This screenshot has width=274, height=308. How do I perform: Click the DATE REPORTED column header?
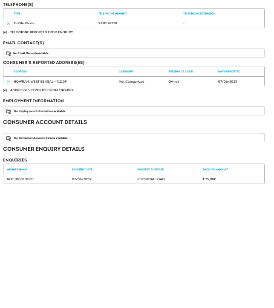click(x=229, y=72)
